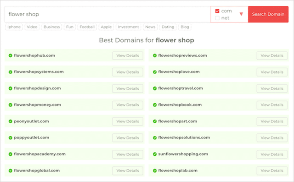Click green check icon beside flowershopbook.com
The width and height of the screenshot is (294, 182).
click(x=155, y=105)
